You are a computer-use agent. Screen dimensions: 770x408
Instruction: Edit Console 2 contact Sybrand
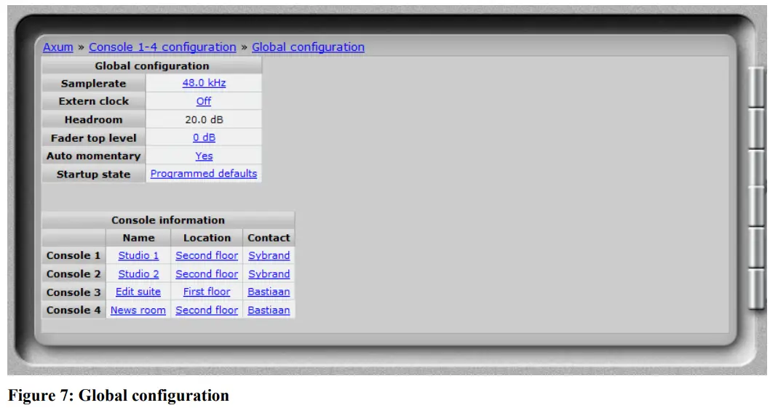pyautogui.click(x=269, y=274)
